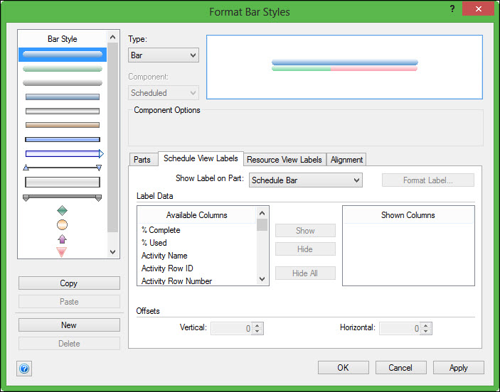Select the orange circle milestone style
The width and height of the screenshot is (500, 392).
[x=62, y=224]
